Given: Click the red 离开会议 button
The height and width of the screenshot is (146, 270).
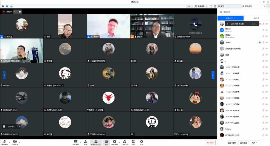Looking at the screenshot, I should click(x=210, y=143).
